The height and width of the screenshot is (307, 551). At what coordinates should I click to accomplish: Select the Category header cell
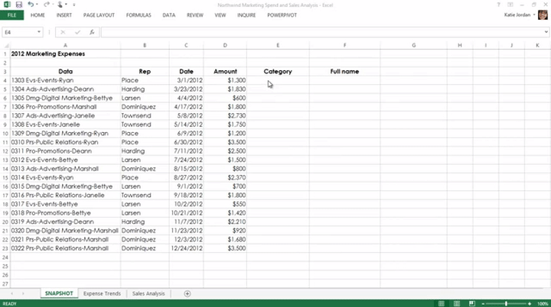[x=277, y=71]
